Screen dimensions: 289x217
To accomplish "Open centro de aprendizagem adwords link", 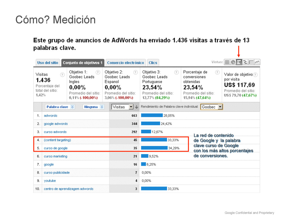I will 69,189.
